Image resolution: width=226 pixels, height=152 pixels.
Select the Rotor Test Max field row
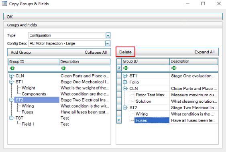click(167, 95)
